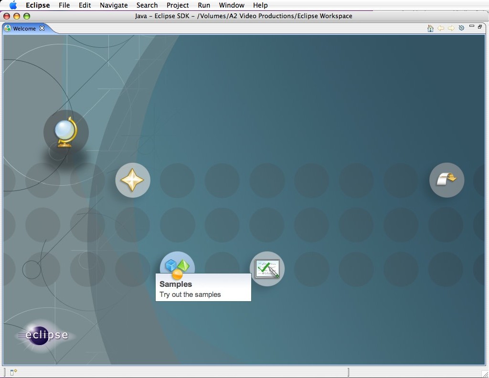
Task: Select the Welcome tab
Action: [x=24, y=29]
